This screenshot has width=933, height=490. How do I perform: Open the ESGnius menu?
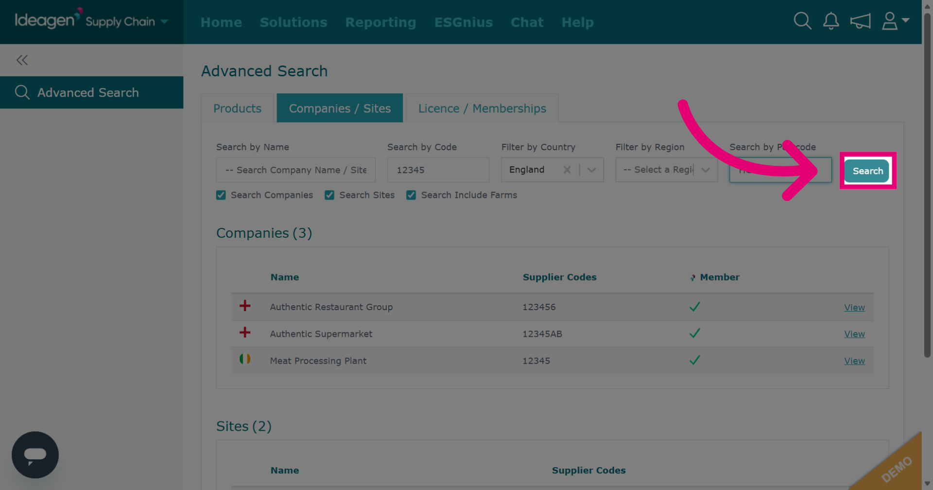coord(464,22)
